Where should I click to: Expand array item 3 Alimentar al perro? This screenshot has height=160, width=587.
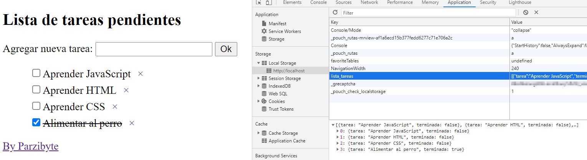pos(337,150)
